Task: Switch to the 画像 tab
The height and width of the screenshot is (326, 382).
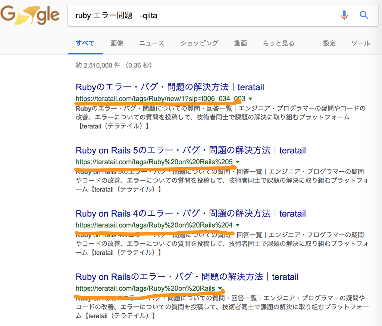Action: click(x=117, y=43)
